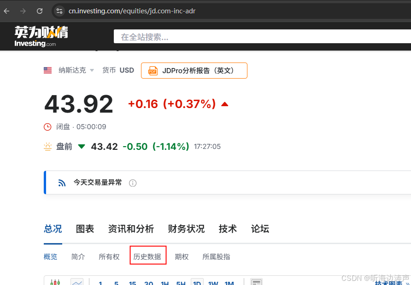Open the 简介 sub-tab
The width and height of the screenshot is (411, 285).
click(78, 257)
